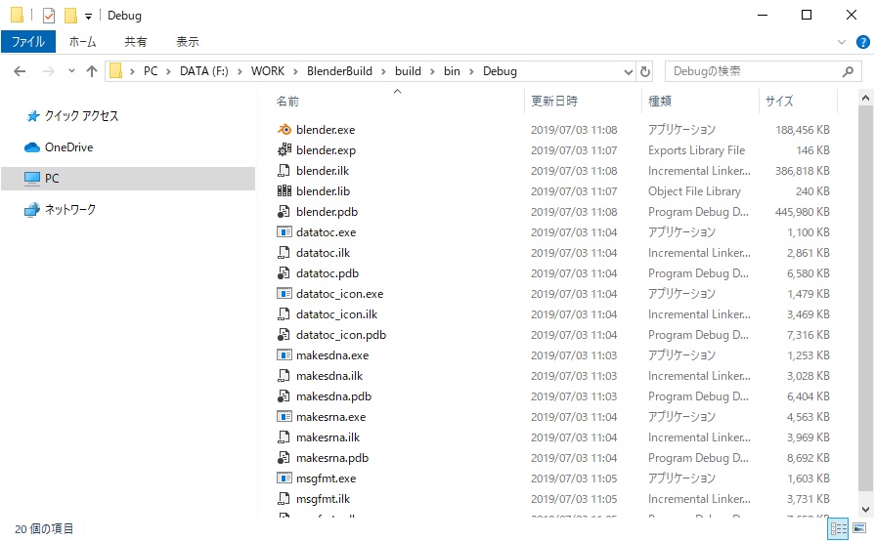Open the 表示 ribbon tab
The image size is (875, 541).
tap(188, 42)
